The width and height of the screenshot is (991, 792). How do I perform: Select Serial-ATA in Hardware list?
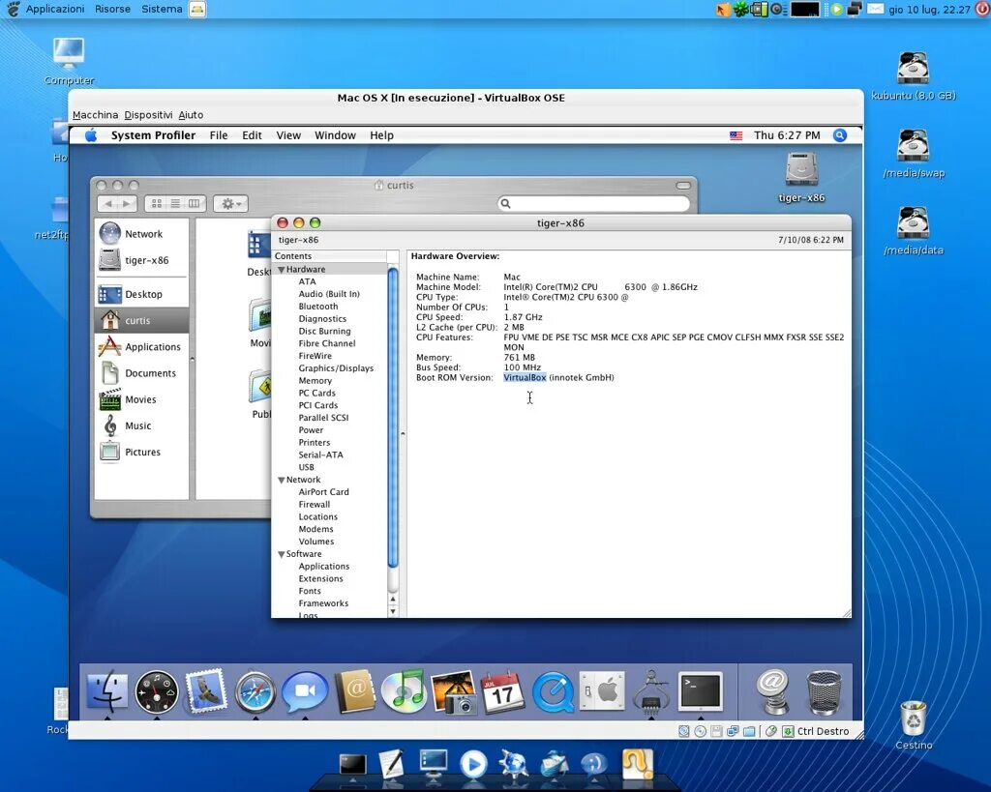pos(320,455)
